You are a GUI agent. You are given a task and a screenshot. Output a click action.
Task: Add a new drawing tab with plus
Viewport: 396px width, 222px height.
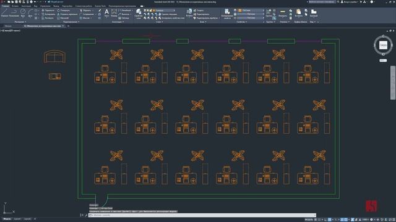point(68,26)
